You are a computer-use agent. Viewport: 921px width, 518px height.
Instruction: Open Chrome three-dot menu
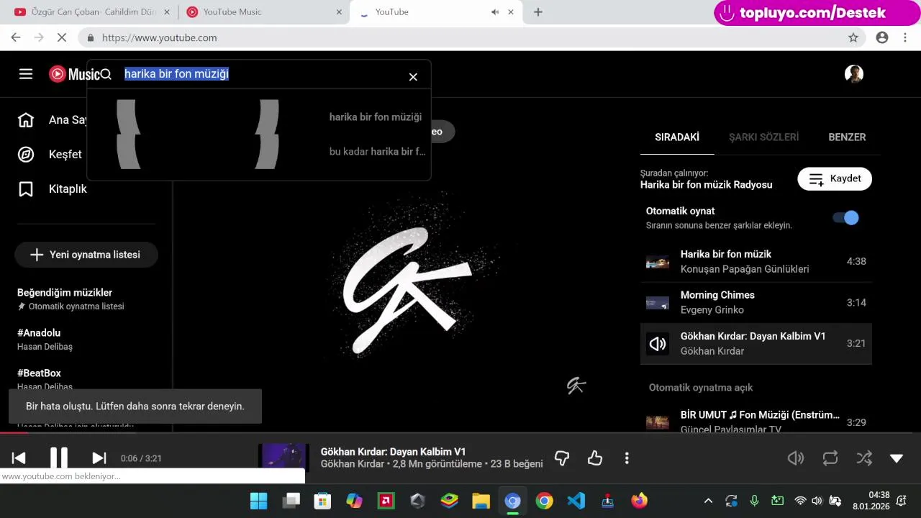click(905, 37)
